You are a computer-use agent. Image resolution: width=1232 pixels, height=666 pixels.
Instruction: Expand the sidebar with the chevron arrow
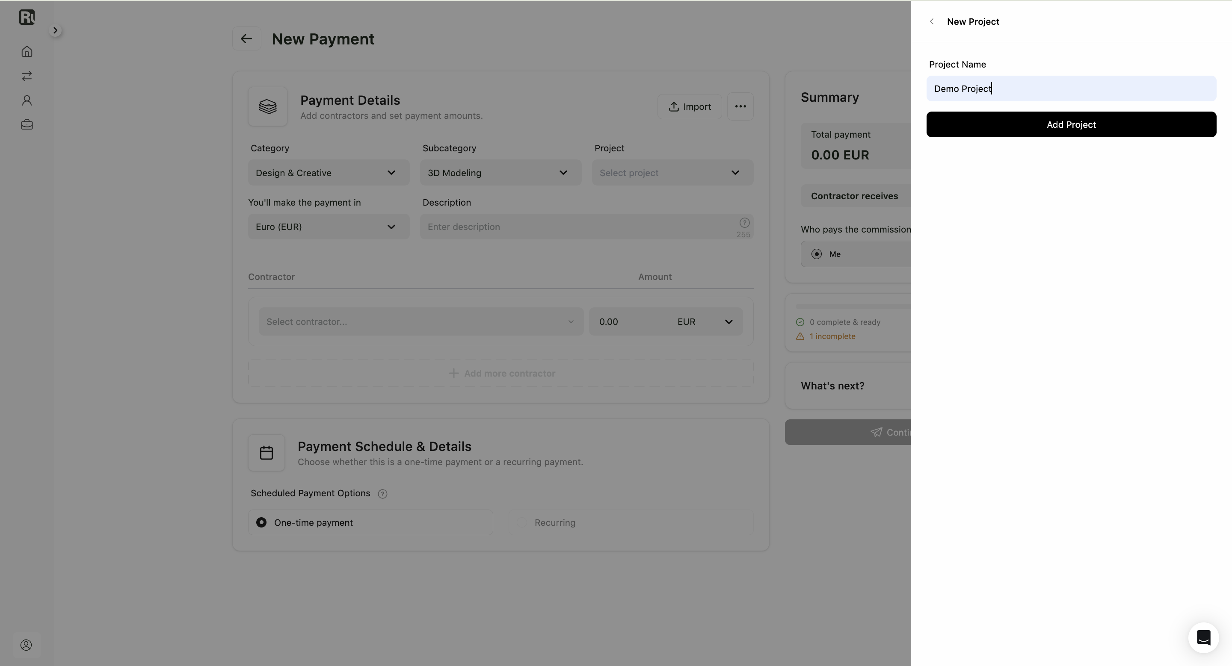pyautogui.click(x=55, y=31)
